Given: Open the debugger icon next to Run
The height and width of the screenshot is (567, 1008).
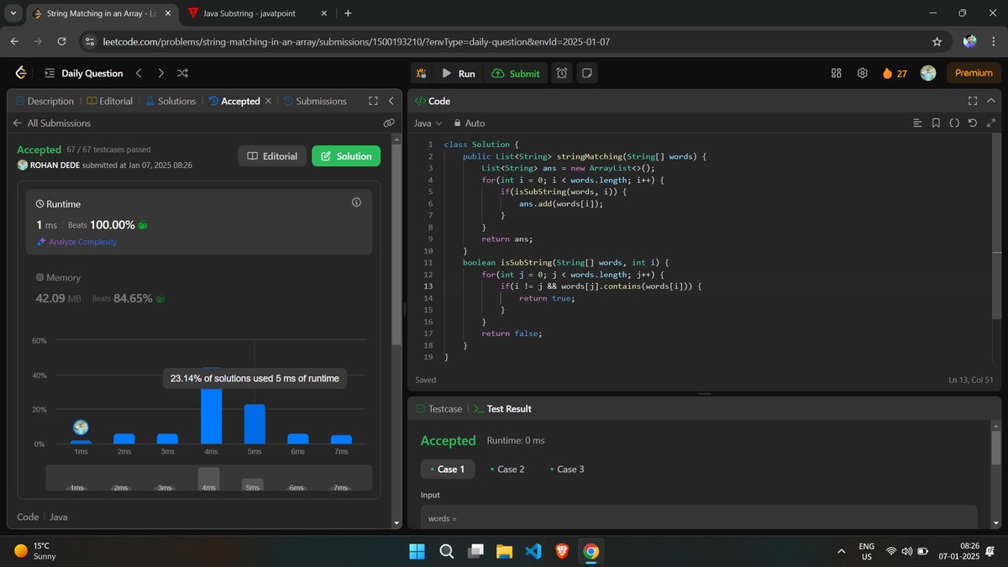Looking at the screenshot, I should point(421,73).
